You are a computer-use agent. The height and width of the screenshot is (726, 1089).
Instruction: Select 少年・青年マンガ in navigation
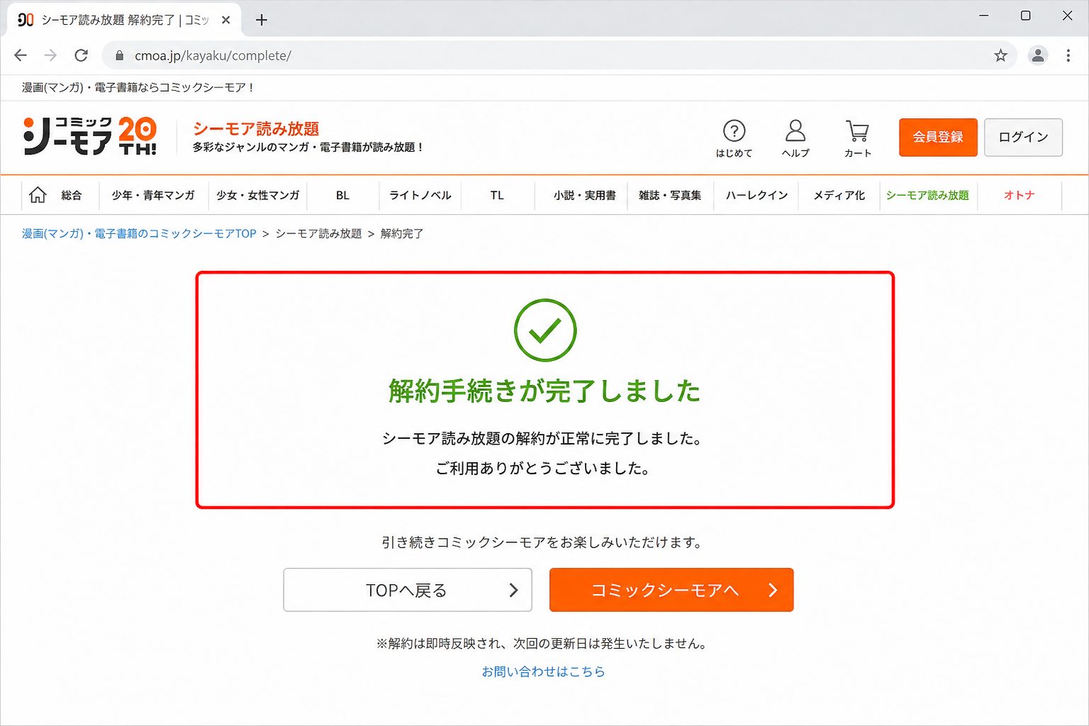(153, 195)
